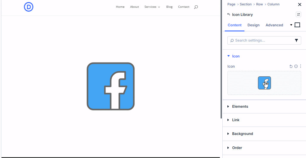The image size is (306, 158).
Task: Click Row in the breadcrumb
Action: [260, 4]
